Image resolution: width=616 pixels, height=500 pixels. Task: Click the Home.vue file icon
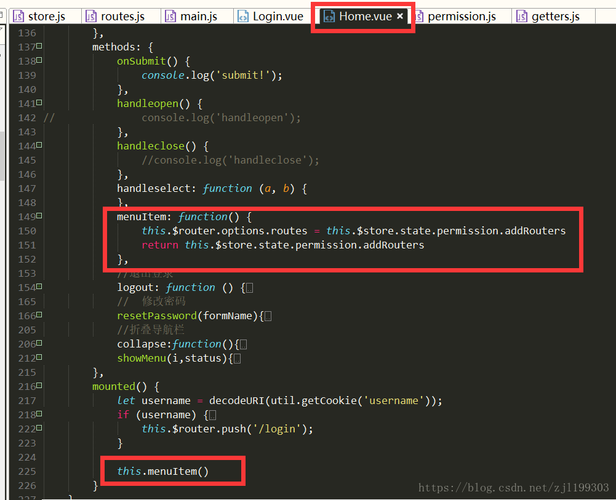coord(329,17)
